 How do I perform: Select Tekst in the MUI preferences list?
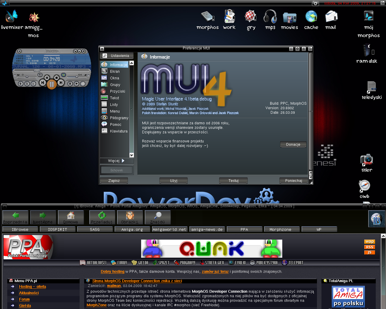(x=115, y=98)
